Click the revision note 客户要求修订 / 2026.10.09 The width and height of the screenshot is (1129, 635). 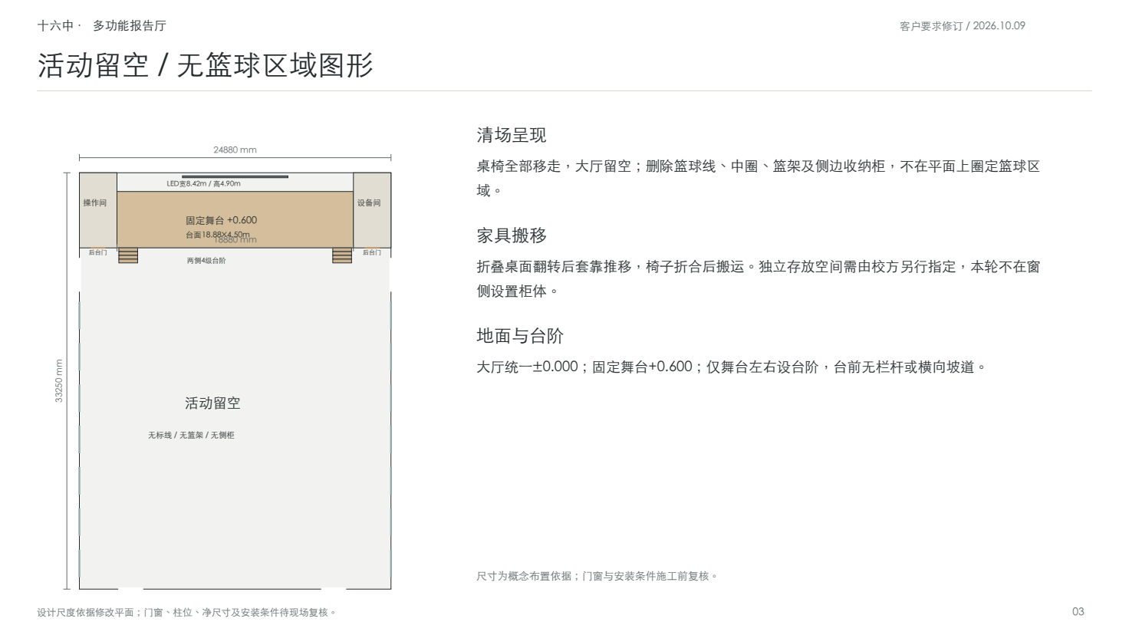click(962, 26)
